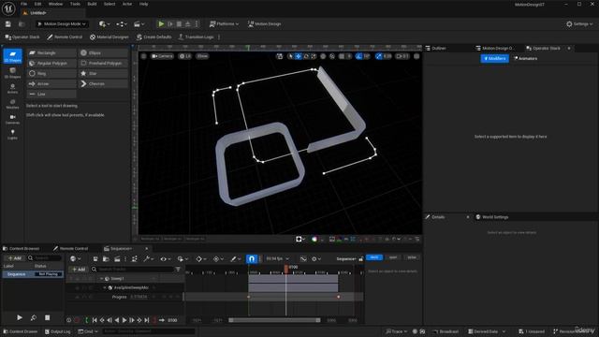The height and width of the screenshot is (337, 599).
Task: Click the Progress keyframe at section end
Action: coord(339,297)
